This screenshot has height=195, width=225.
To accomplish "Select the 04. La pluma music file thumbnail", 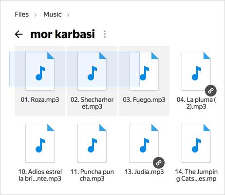I will [196, 71].
